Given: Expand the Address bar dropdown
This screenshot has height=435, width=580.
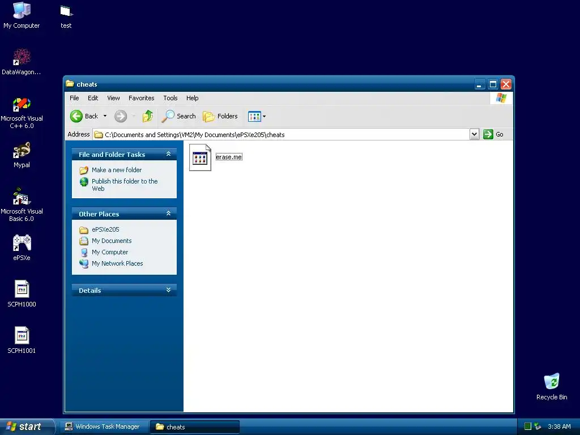Looking at the screenshot, I should point(474,134).
